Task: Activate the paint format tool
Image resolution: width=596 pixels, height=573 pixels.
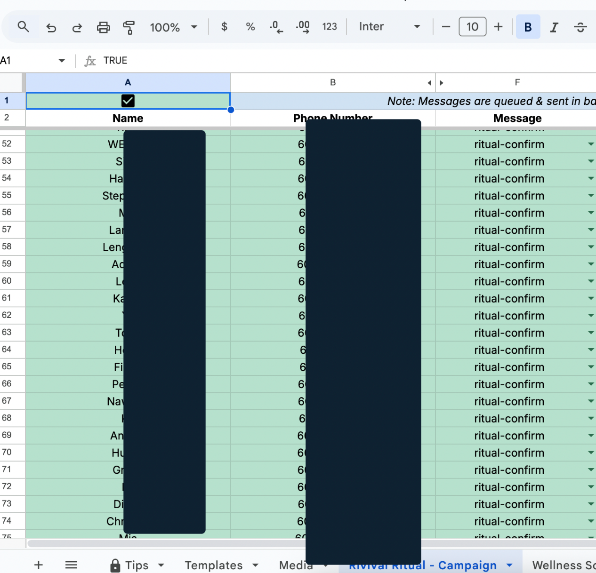Action: (x=129, y=27)
